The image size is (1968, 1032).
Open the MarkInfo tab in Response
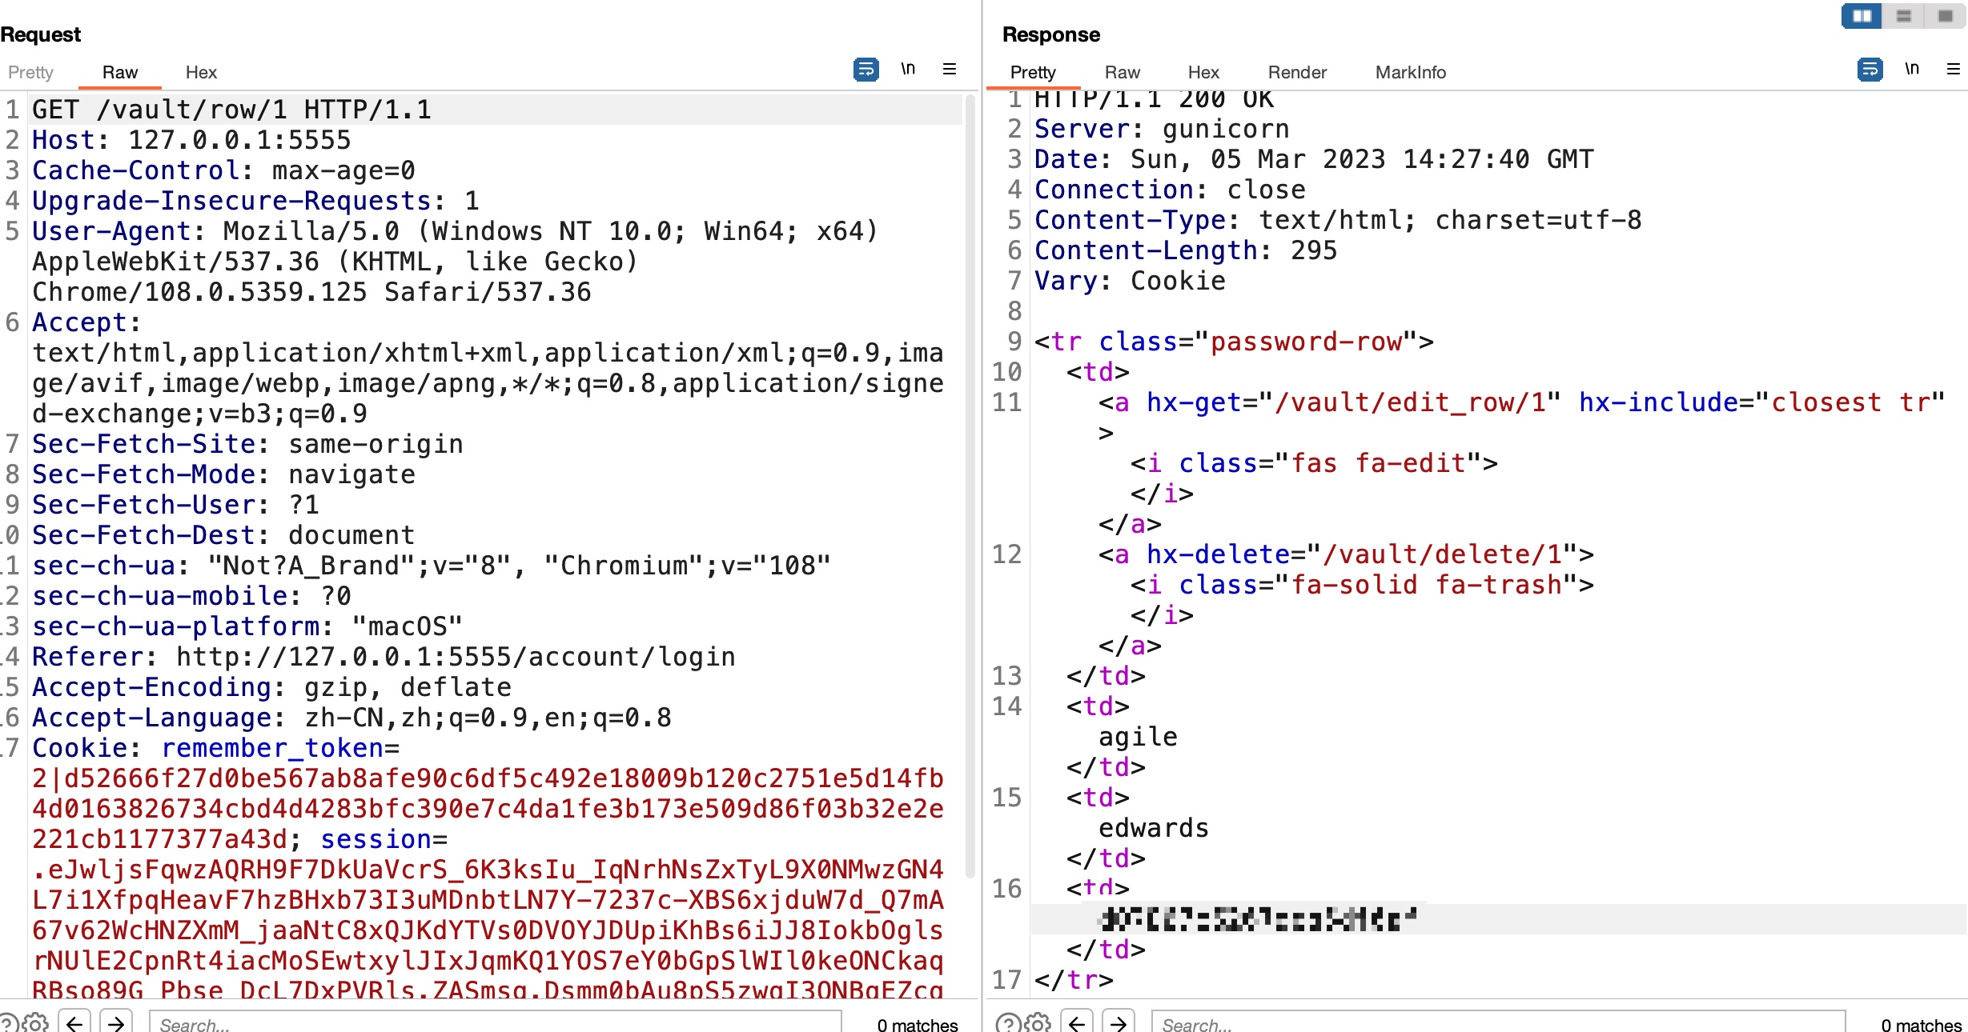click(1410, 72)
